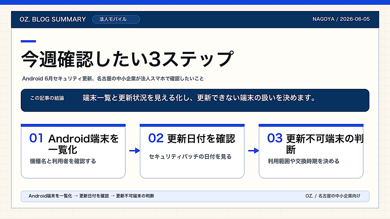Screen dimensions: 390x219
Task: Click the step number 03
Action: click(275, 138)
